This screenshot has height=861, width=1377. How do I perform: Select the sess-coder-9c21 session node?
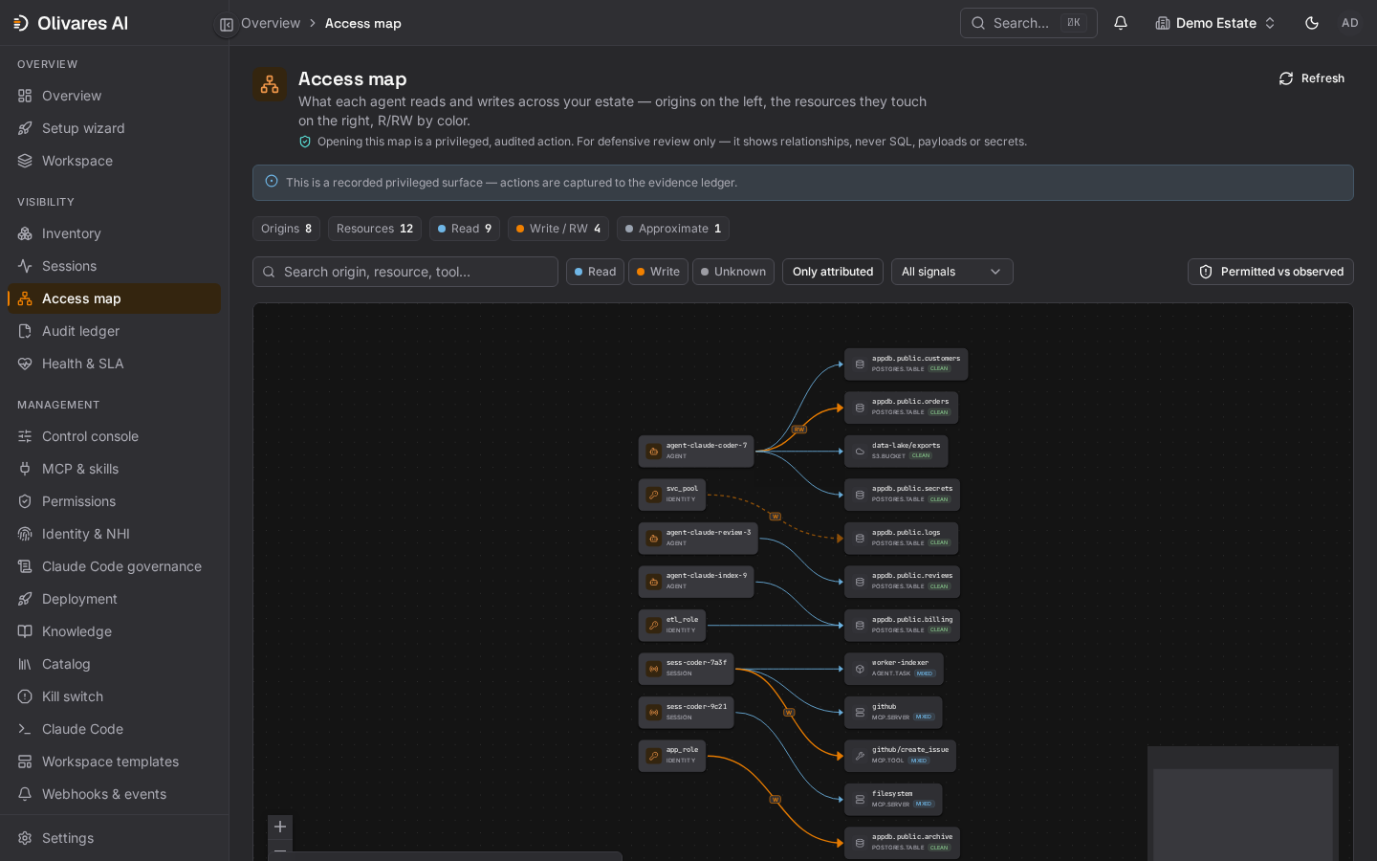(x=687, y=712)
